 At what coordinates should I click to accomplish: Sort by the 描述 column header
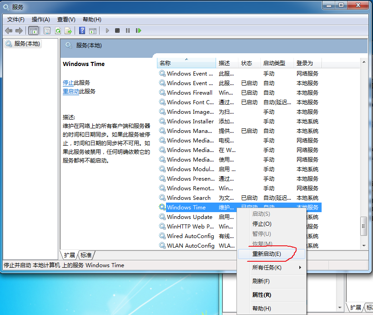pyautogui.click(x=227, y=63)
